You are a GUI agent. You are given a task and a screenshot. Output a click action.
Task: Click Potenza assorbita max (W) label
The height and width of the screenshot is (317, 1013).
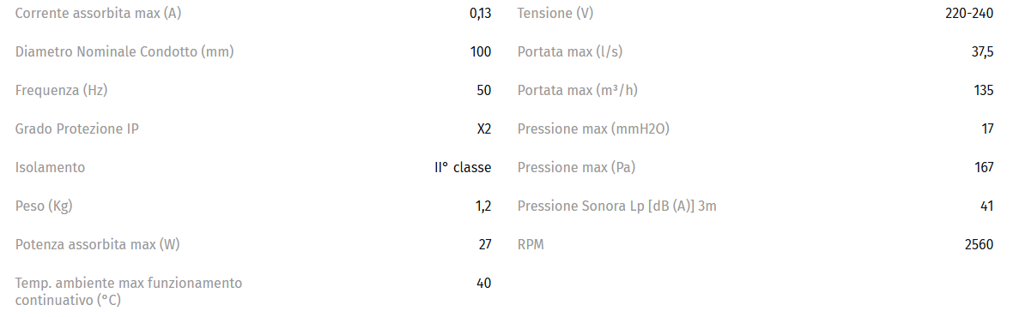point(98,245)
